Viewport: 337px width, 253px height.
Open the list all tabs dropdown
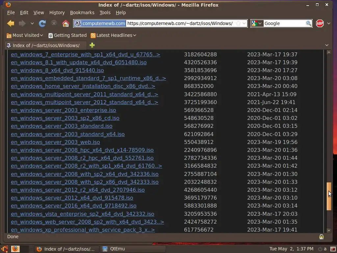pos(327,45)
